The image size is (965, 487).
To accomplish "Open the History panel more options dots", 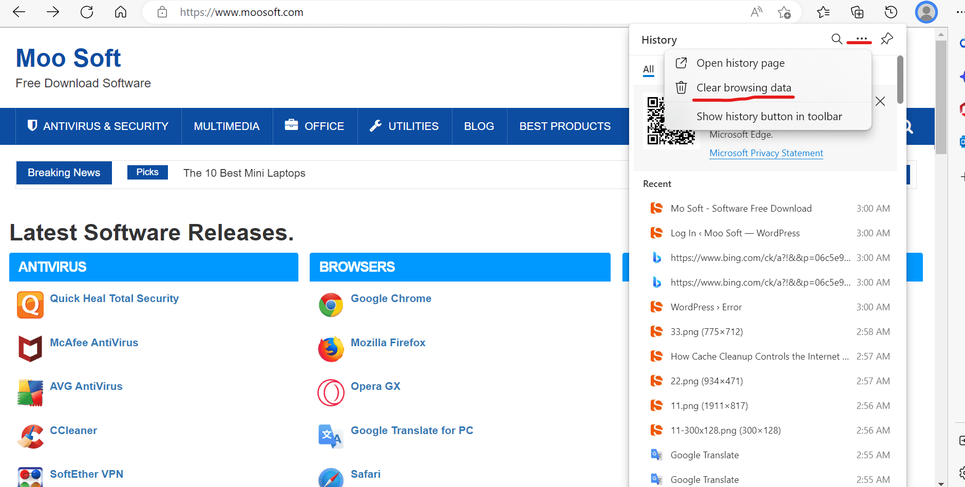I will (x=861, y=39).
